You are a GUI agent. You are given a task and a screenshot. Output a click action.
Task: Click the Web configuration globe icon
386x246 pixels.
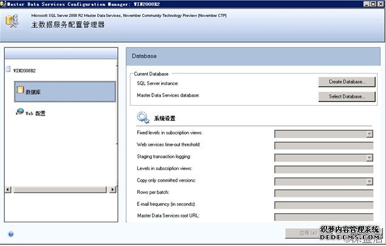(21, 112)
